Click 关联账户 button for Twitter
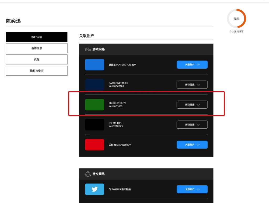269x203 pixels. pyautogui.click(x=192, y=189)
